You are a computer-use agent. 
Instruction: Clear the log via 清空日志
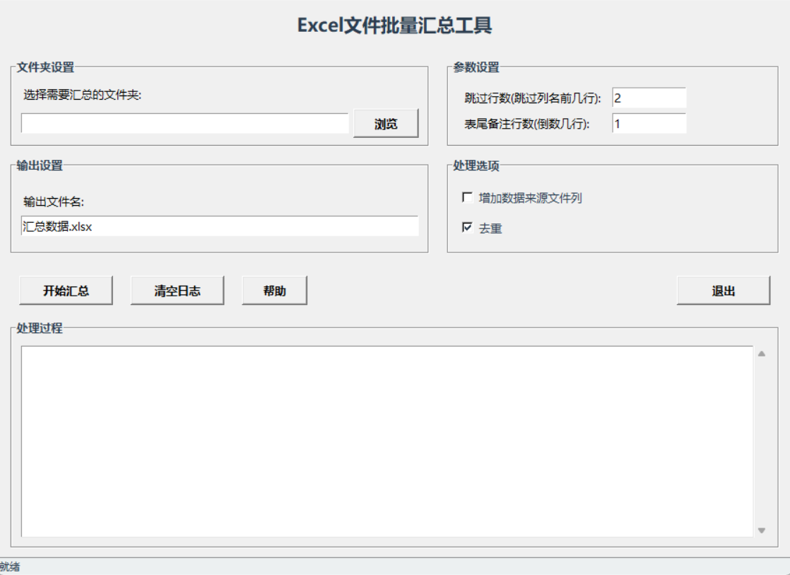[177, 291]
